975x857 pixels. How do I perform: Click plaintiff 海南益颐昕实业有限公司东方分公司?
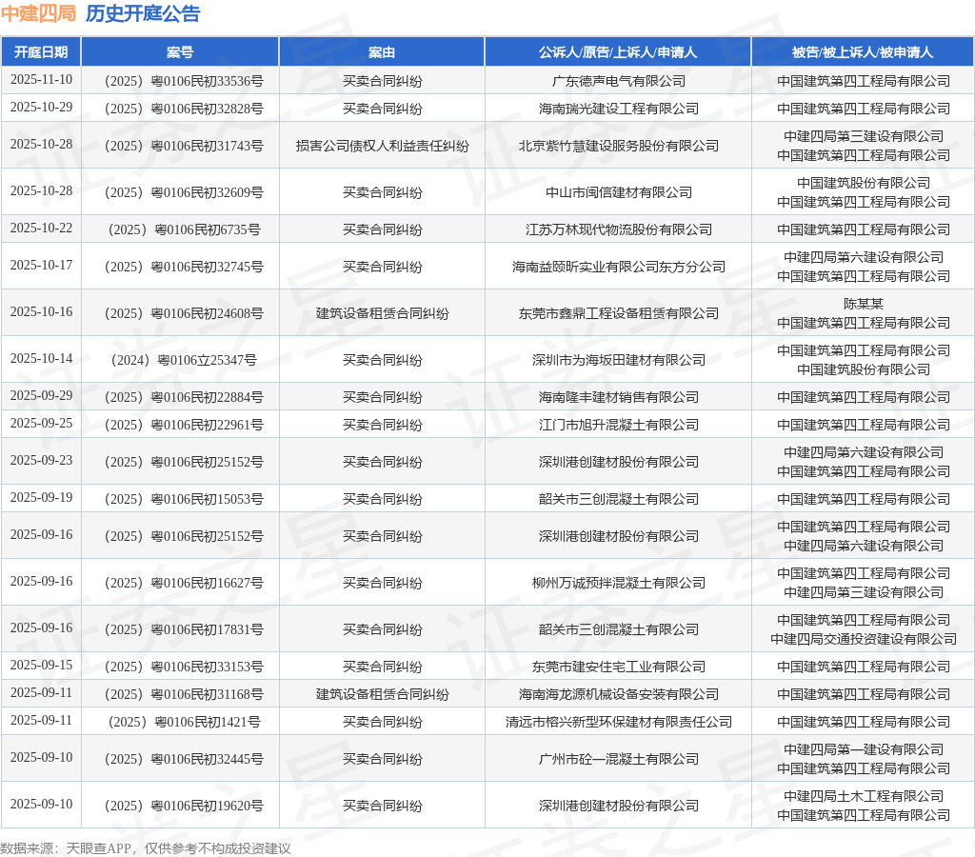pos(619,267)
